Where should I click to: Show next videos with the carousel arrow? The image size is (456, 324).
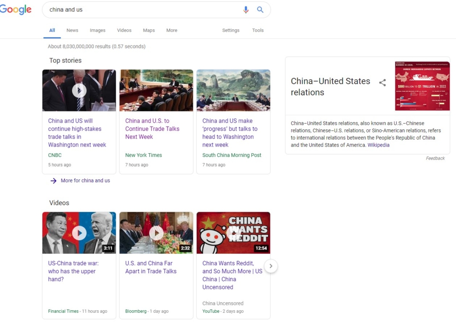point(271,266)
